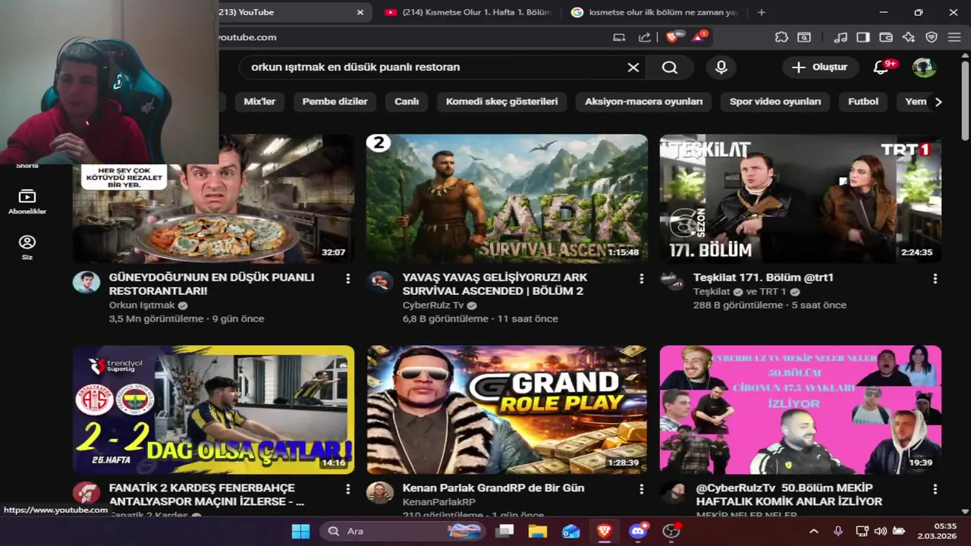Switch to the kısmetse olur Google search tab
The image size is (971, 546).
click(653, 12)
